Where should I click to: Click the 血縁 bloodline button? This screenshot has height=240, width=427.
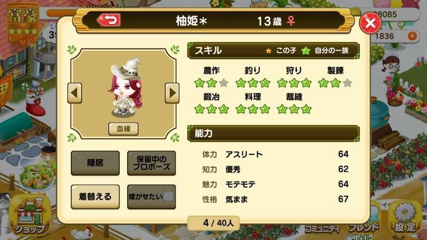123,129
